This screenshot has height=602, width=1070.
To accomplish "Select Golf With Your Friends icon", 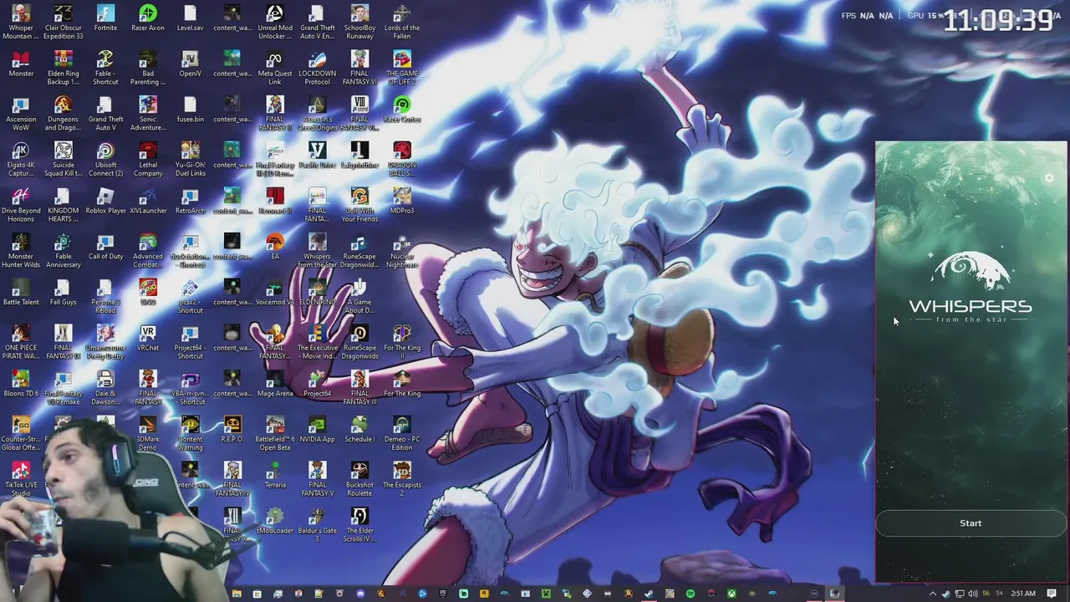I will click(359, 205).
